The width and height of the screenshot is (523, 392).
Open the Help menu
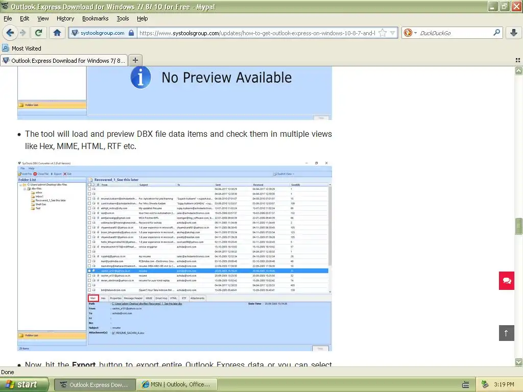pyautogui.click(x=142, y=18)
